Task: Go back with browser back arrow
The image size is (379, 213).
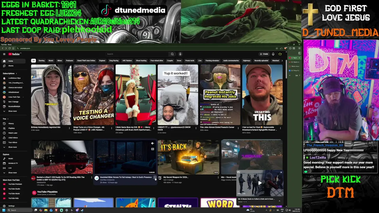Action: pyautogui.click(x=2, y=48)
